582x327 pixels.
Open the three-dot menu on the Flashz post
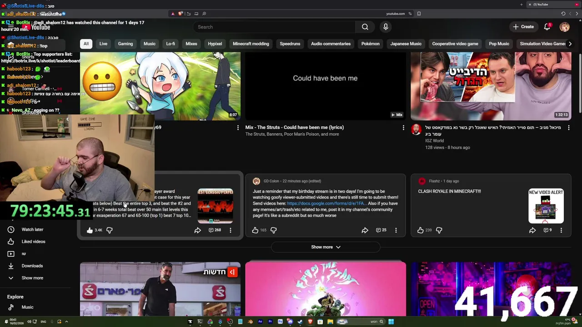tap(561, 230)
